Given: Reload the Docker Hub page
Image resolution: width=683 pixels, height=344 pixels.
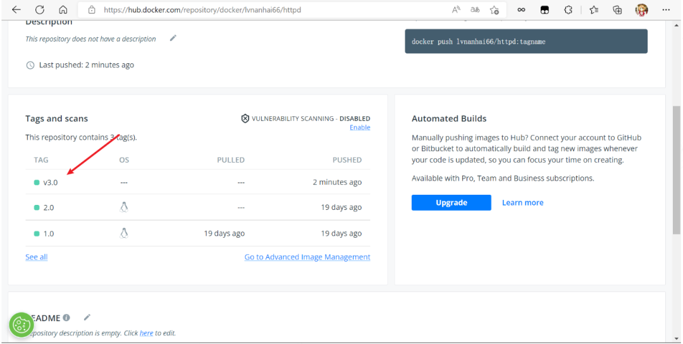Looking at the screenshot, I should pyautogui.click(x=40, y=9).
